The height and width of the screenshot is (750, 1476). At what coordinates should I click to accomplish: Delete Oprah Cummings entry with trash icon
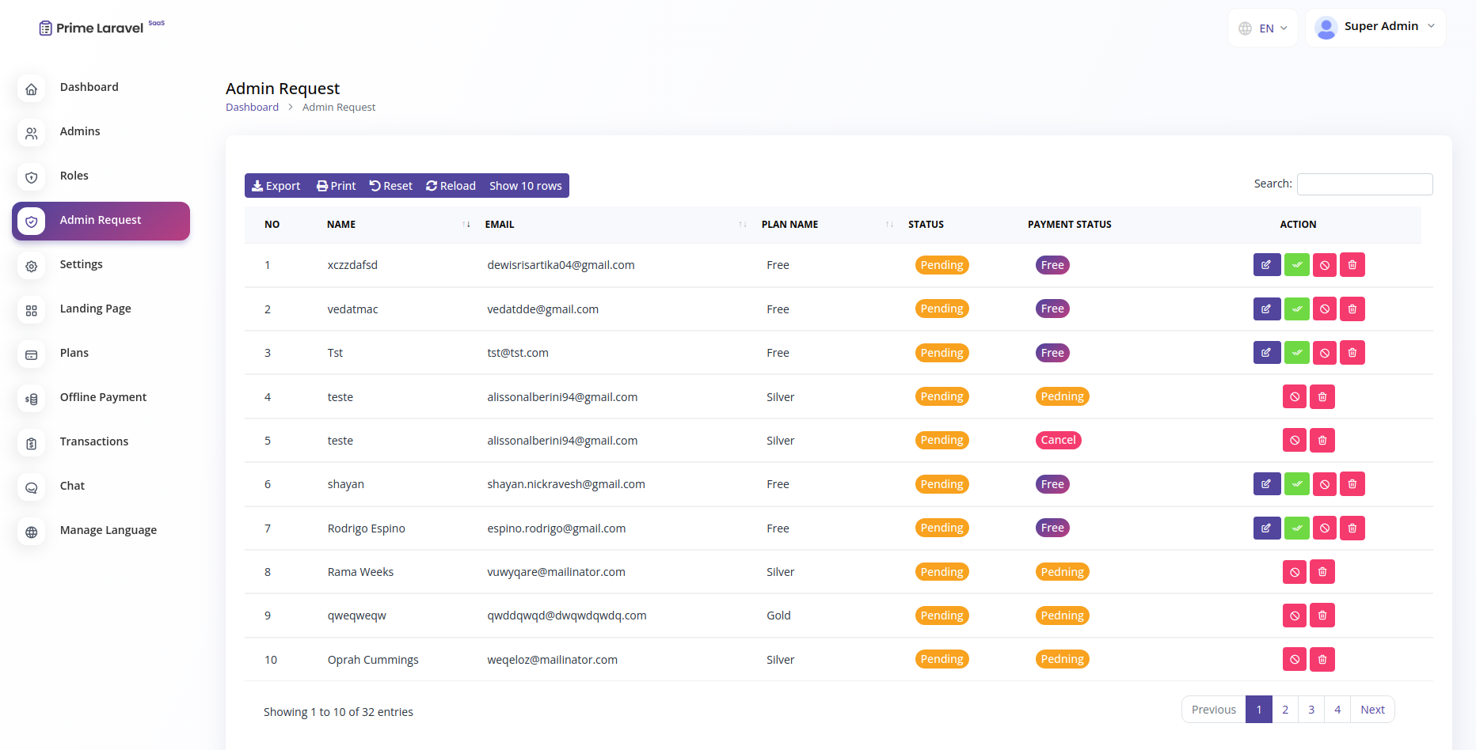coord(1322,659)
